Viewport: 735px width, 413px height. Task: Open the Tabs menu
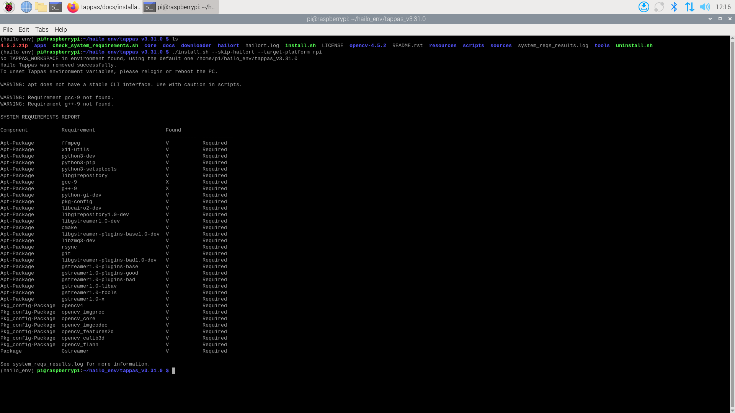tap(42, 29)
